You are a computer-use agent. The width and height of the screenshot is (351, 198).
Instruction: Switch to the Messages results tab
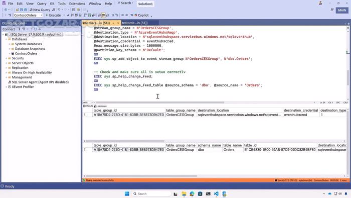coord(100,106)
